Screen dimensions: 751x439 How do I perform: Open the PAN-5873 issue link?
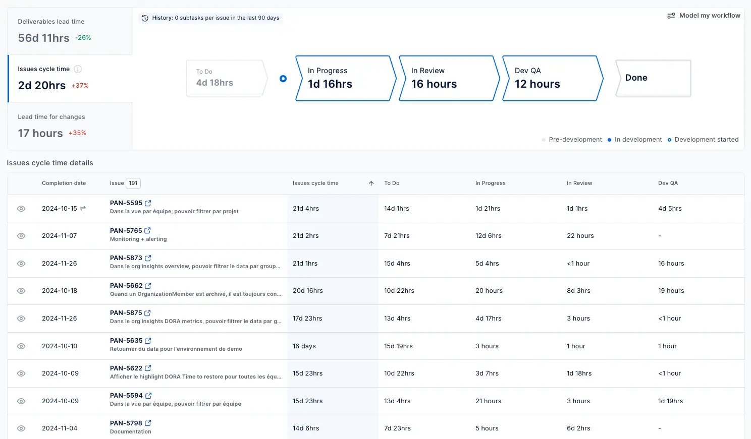pyautogui.click(x=126, y=258)
